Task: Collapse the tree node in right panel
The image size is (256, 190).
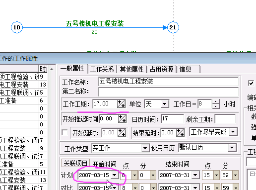Action: pos(252,174)
